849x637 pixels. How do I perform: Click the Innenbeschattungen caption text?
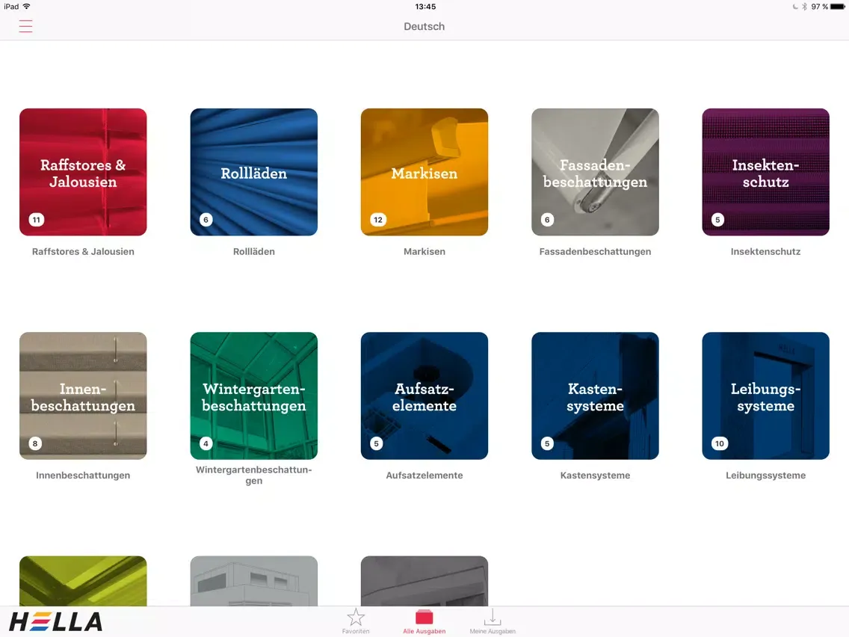(x=83, y=475)
